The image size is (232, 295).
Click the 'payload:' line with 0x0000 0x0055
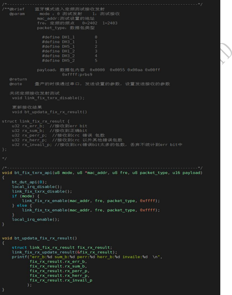pyautogui.click(x=99, y=70)
